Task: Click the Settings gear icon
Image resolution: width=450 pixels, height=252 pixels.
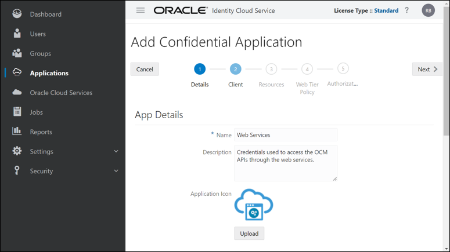Action: [x=17, y=151]
